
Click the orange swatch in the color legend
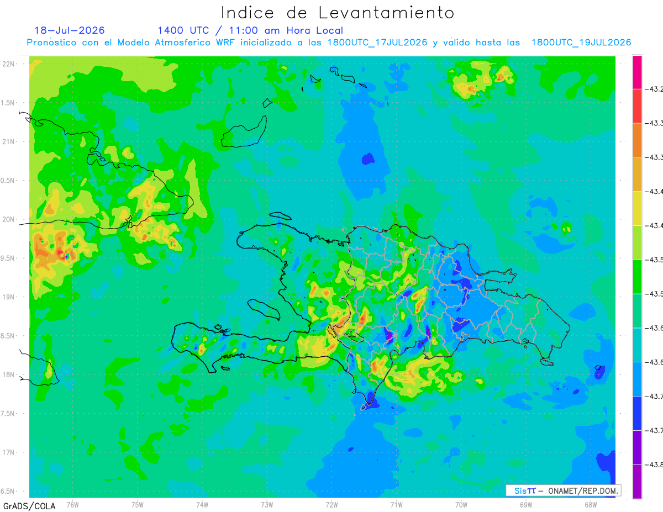(x=637, y=140)
